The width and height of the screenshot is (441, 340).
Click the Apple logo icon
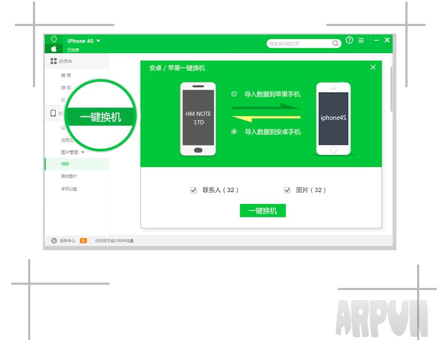pyautogui.click(x=54, y=48)
